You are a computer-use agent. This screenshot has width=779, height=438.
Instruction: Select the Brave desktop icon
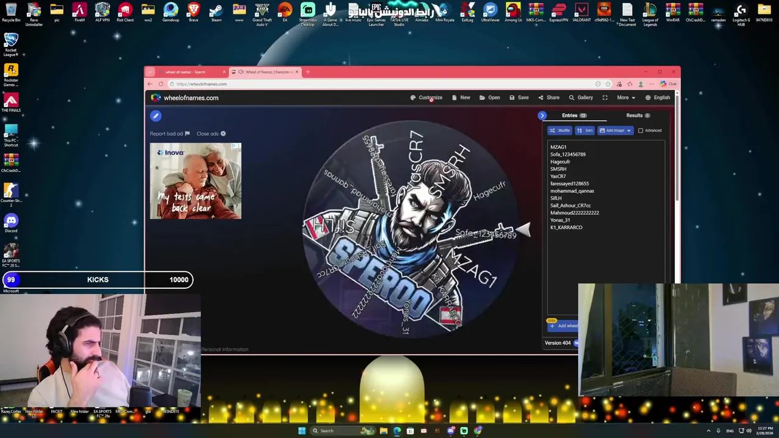coord(194,12)
